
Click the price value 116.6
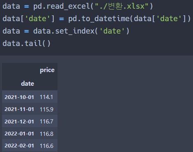tap(47, 146)
